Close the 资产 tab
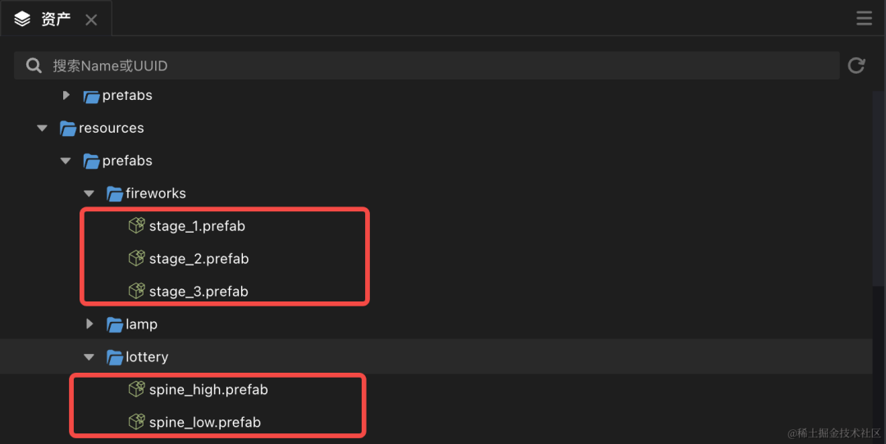Viewport: 886px width, 444px height. (91, 20)
